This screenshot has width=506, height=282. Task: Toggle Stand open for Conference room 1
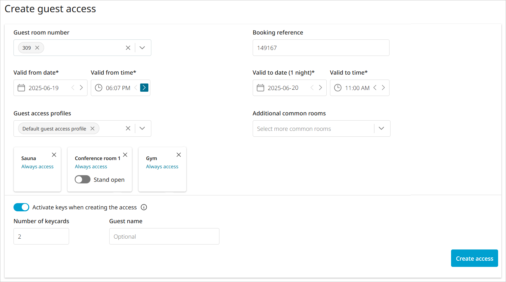click(83, 179)
